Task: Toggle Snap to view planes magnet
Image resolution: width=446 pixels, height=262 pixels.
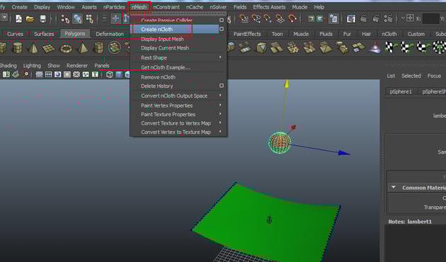Action: [x=280, y=18]
